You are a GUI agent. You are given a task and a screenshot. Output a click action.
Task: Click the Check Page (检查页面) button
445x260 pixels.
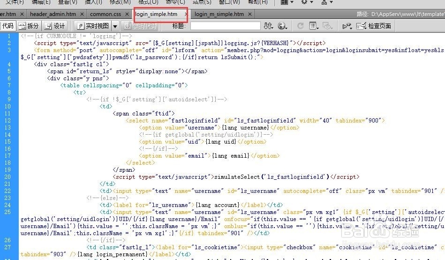tap(374, 26)
